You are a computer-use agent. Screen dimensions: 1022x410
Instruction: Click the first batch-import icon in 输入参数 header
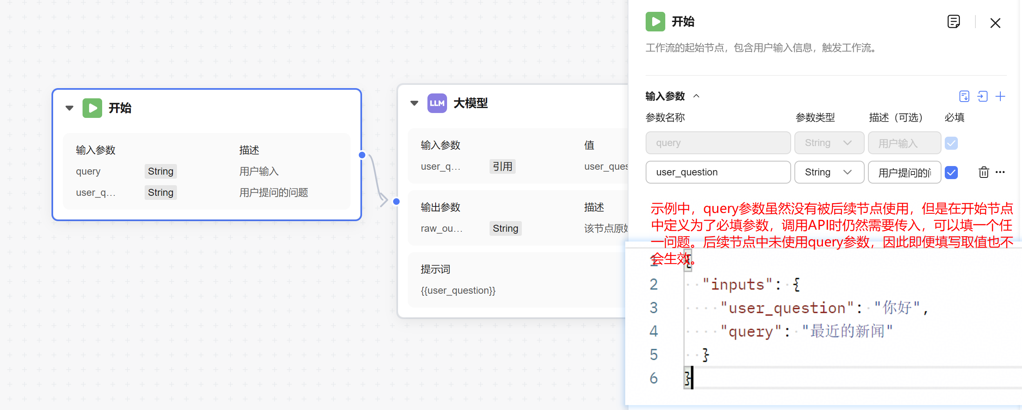pyautogui.click(x=964, y=96)
